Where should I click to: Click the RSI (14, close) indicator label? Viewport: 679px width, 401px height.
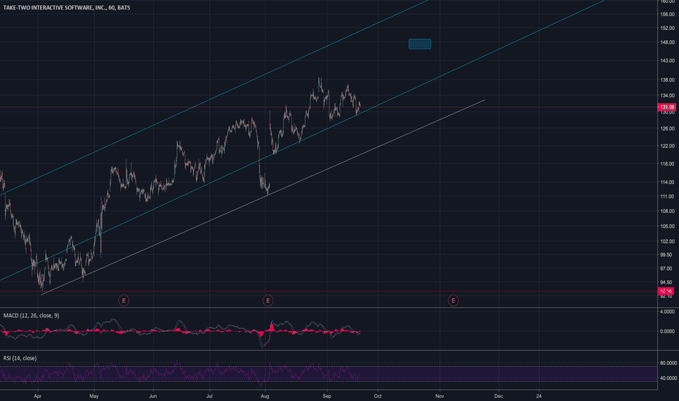coord(20,358)
